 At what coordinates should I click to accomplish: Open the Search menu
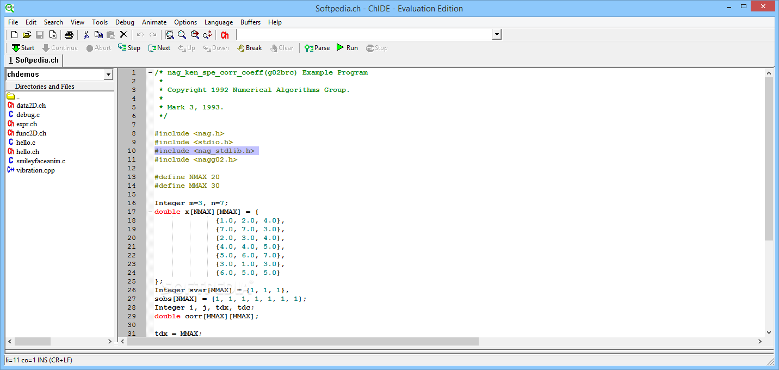[53, 22]
